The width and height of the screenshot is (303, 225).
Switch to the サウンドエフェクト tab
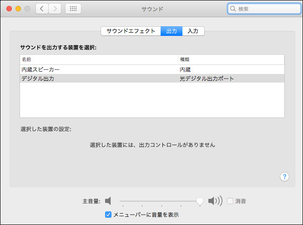131,31
